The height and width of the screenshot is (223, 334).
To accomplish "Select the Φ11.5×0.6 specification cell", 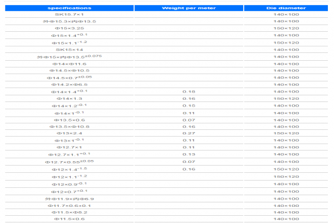I will pyautogui.click(x=70, y=219).
